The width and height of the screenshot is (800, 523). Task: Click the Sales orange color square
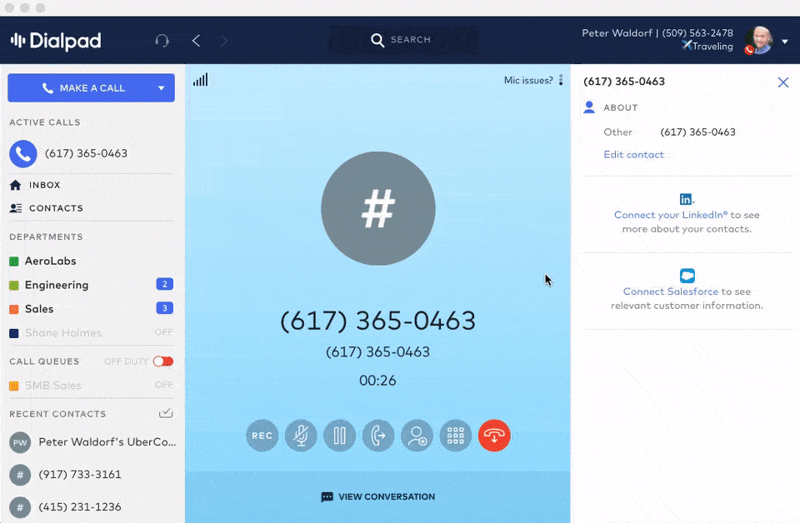[x=14, y=310]
